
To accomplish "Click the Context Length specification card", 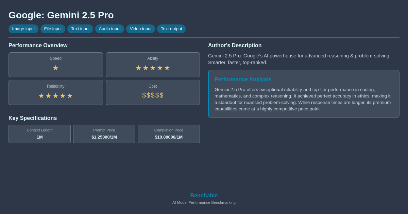I will point(39,134).
